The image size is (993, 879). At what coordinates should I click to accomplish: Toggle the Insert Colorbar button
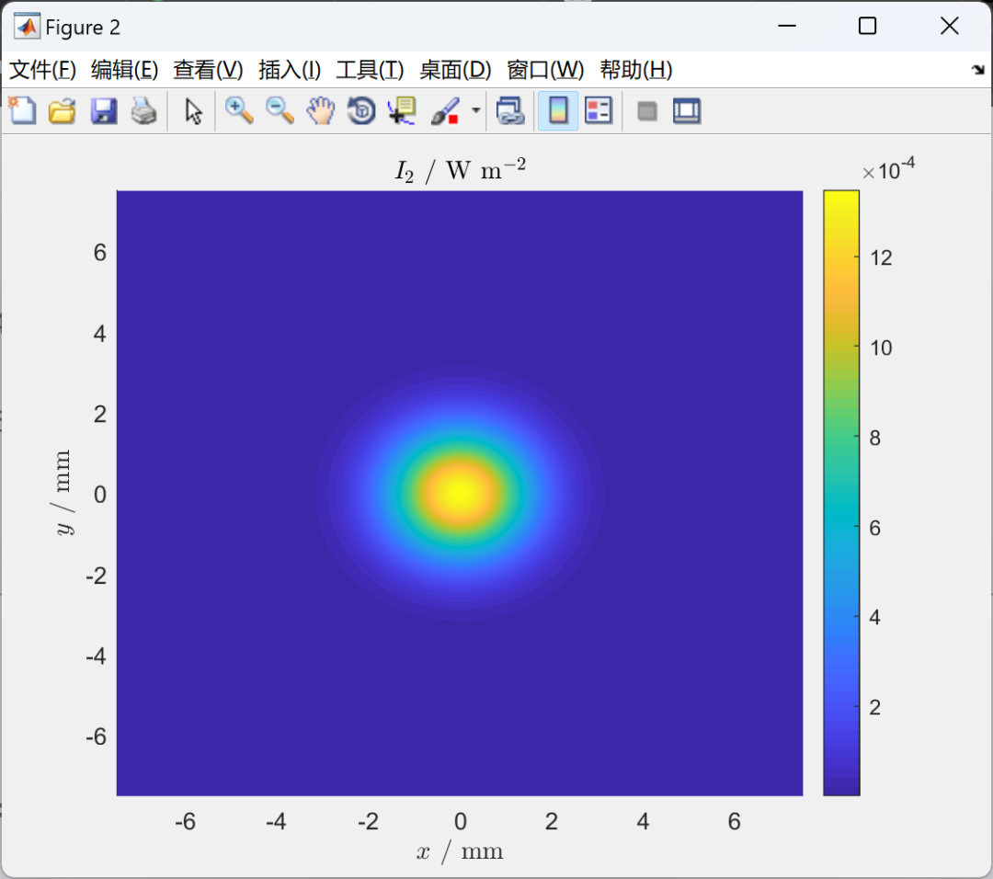point(558,111)
